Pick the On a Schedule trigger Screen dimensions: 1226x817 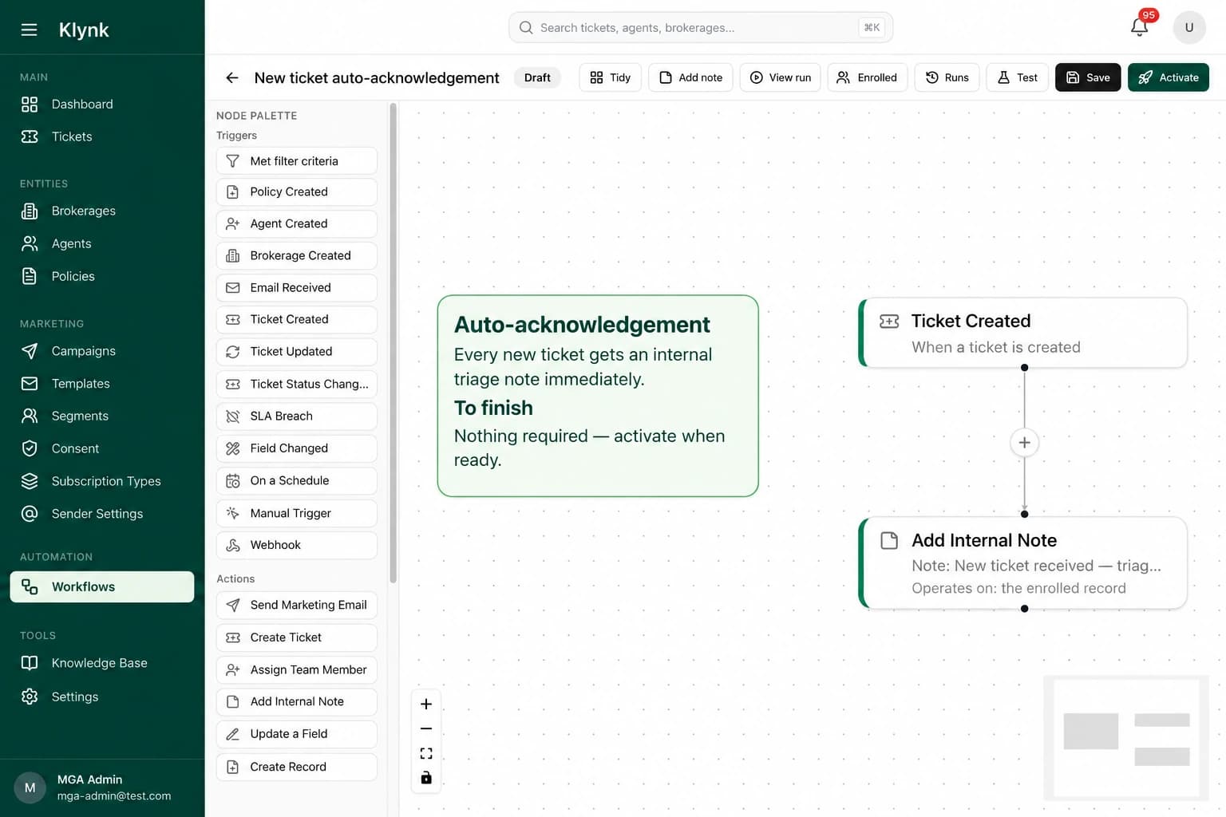[x=296, y=480]
